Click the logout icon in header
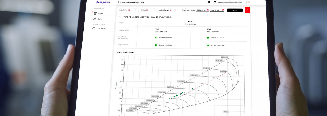Image resolution: width=327 pixels, height=116 pixels. coord(249,2)
